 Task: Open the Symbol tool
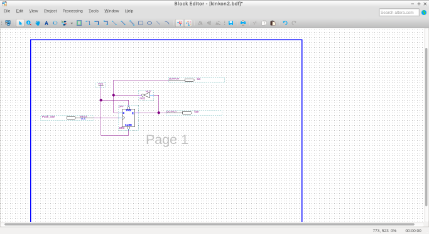[x=55, y=23]
